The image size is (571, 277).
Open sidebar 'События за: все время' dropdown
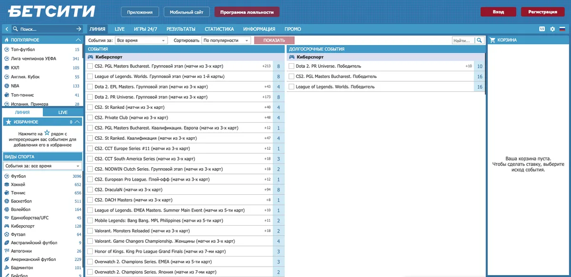tap(42, 166)
